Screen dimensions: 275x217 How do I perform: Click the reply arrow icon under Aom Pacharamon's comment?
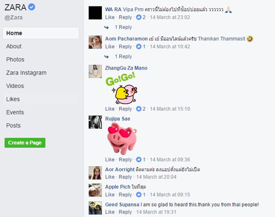coord(106,57)
